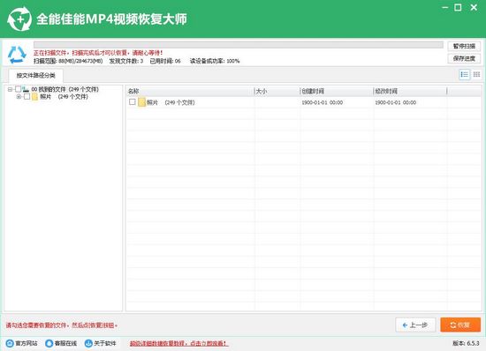The height and width of the screenshot is (351, 486).
Task: Collapse the root scanned files tree node
Action: click(10, 89)
